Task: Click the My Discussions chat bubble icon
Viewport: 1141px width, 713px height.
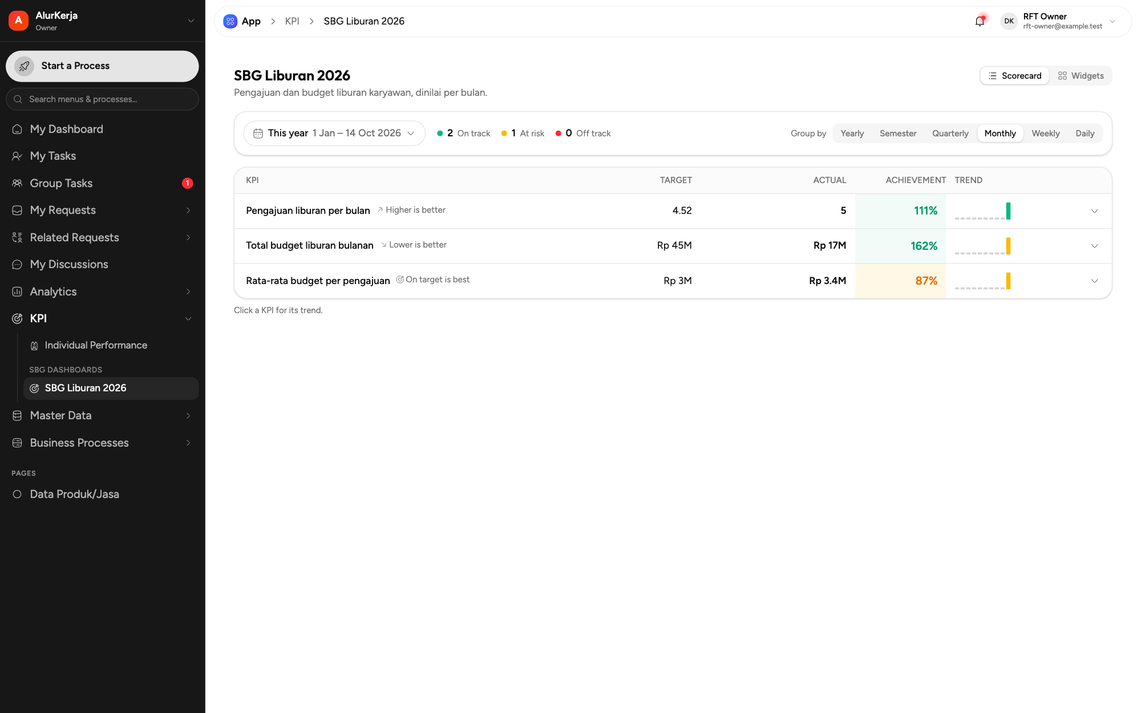Action: [x=17, y=265]
